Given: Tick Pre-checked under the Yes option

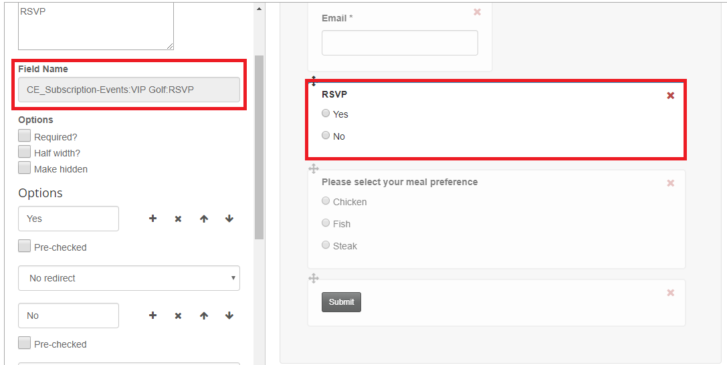Looking at the screenshot, I should click(x=25, y=246).
